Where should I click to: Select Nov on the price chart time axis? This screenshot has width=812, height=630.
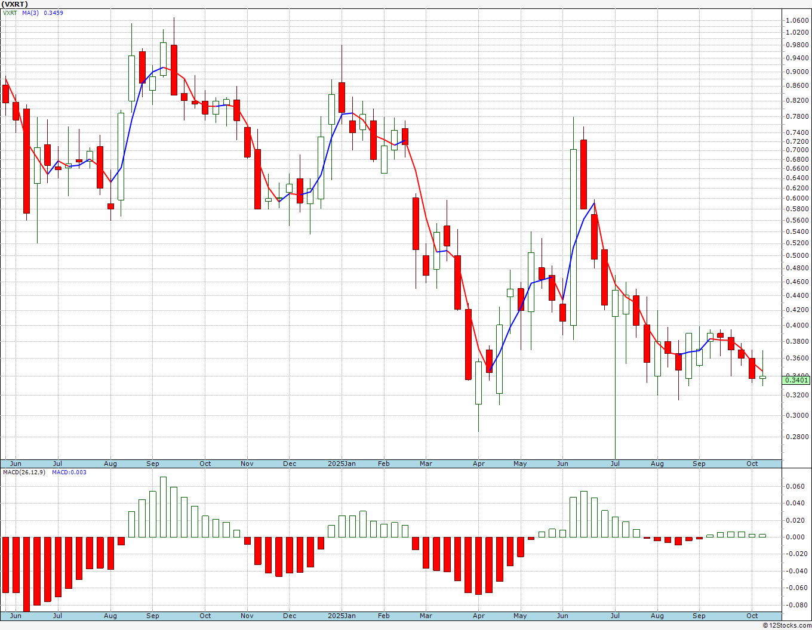pos(247,464)
